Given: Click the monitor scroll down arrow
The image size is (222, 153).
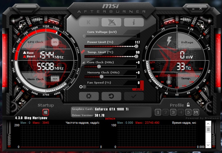Looking at the screenshot, I should pos(208,145).
